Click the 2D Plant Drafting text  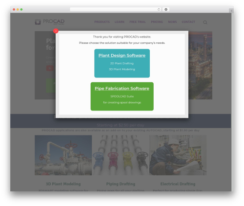(122, 63)
